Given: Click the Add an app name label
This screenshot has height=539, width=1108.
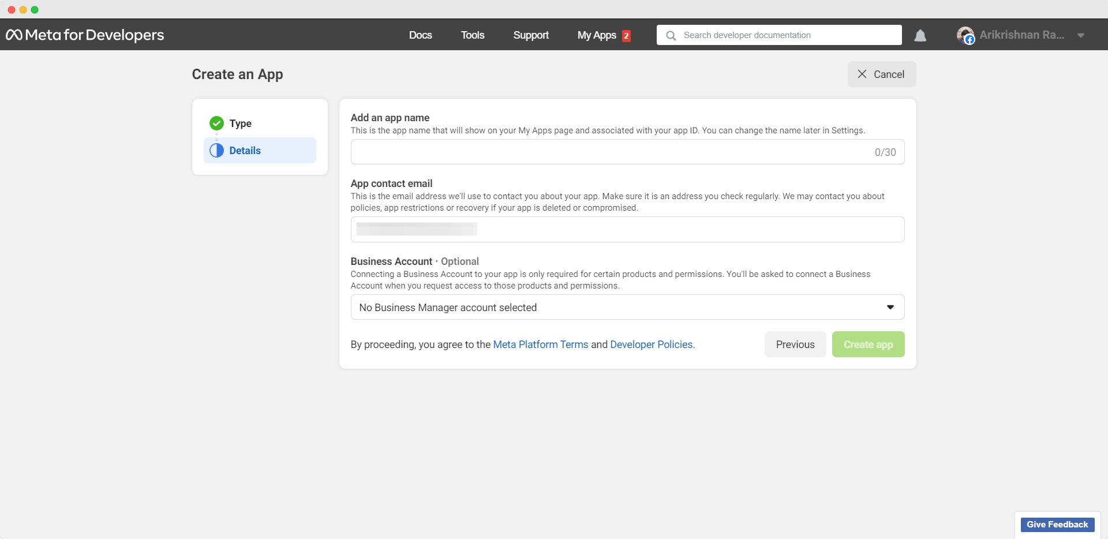Looking at the screenshot, I should 390,118.
